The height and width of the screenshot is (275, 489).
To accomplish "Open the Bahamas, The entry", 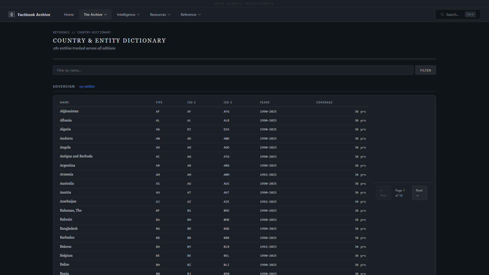I will (x=71, y=211).
